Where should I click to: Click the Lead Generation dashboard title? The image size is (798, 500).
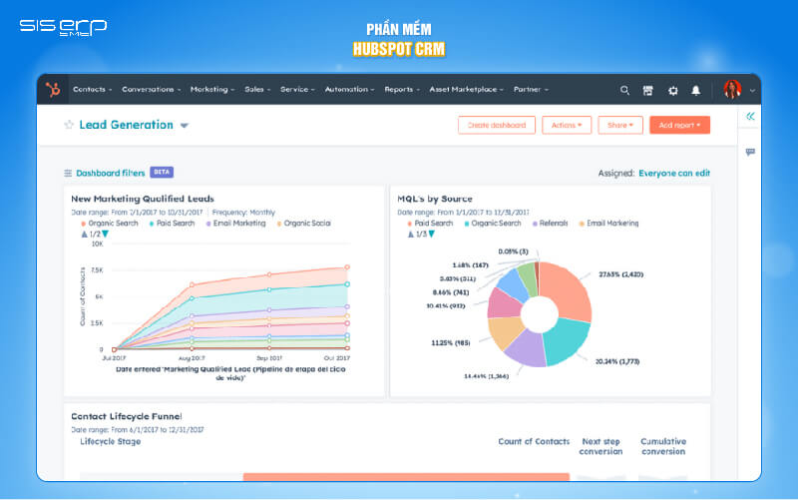click(x=127, y=125)
